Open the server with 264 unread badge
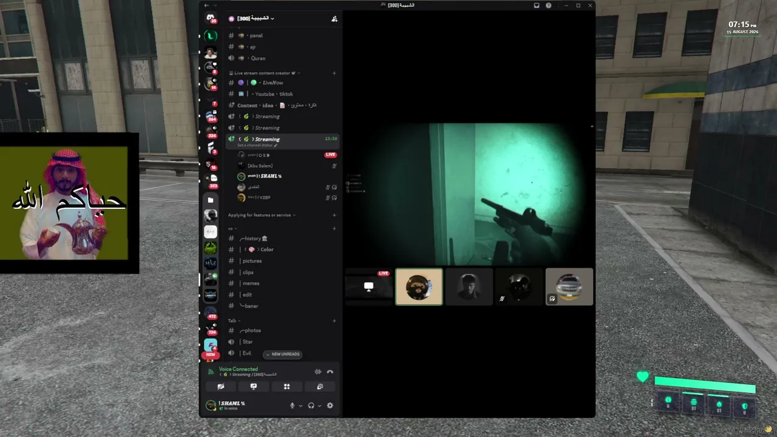Image resolution: width=777 pixels, height=437 pixels. pyautogui.click(x=211, y=115)
